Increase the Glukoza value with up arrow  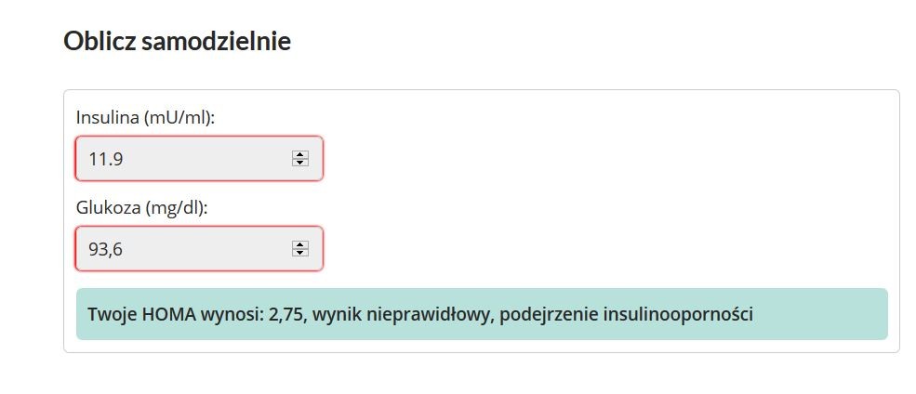pos(299,244)
